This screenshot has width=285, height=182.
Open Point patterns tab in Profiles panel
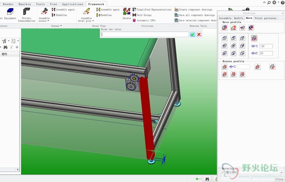[x=266, y=18]
